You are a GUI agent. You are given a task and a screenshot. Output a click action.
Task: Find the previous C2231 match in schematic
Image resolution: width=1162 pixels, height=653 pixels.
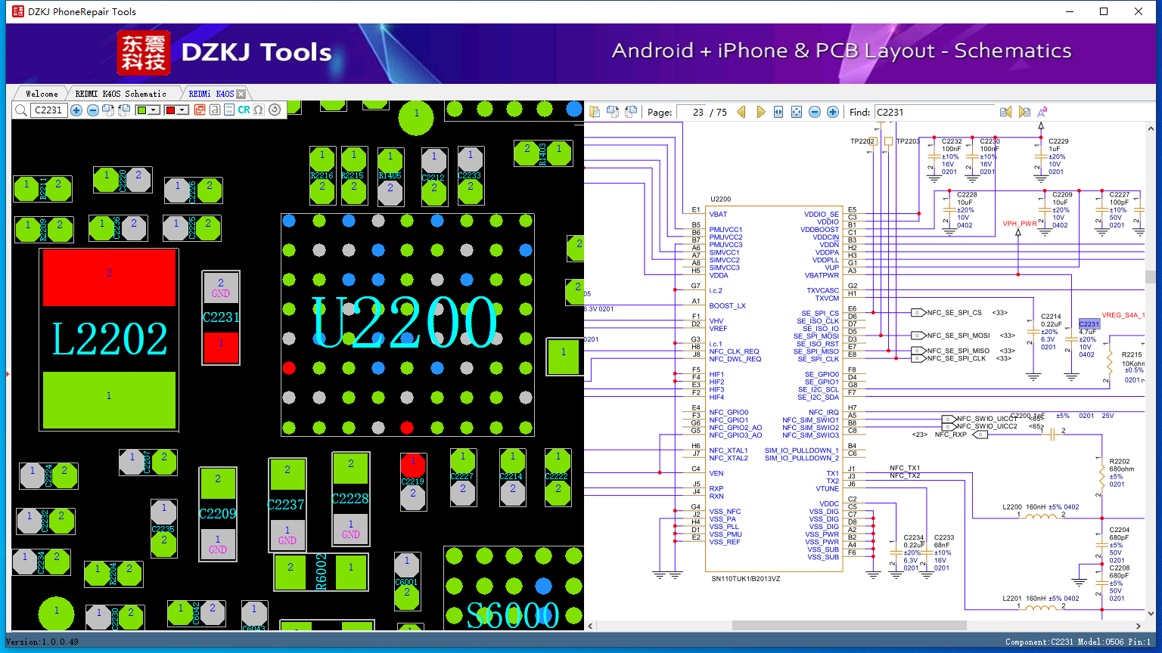coord(1005,112)
